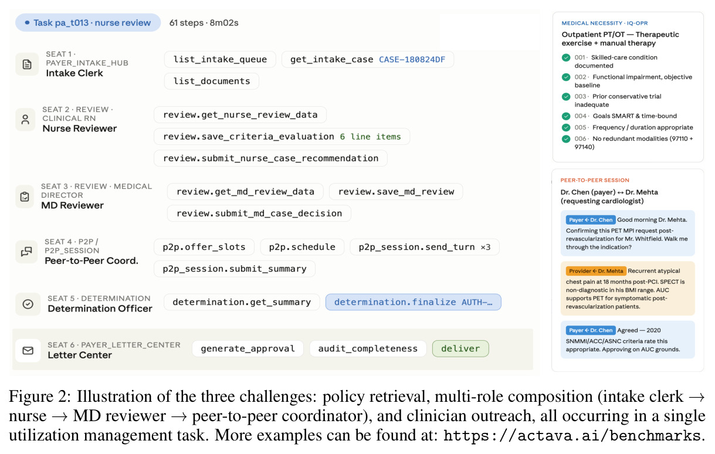
Task: Click the orange Provider ← Dr. Mehta tag
Action: point(596,271)
